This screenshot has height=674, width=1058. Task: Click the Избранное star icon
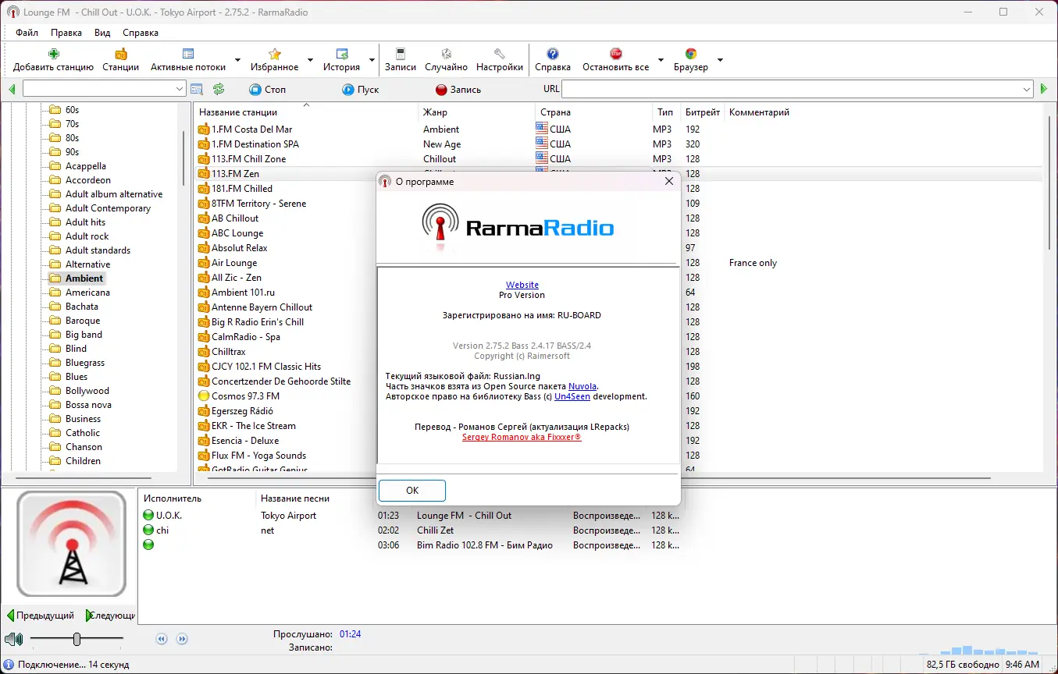point(275,54)
